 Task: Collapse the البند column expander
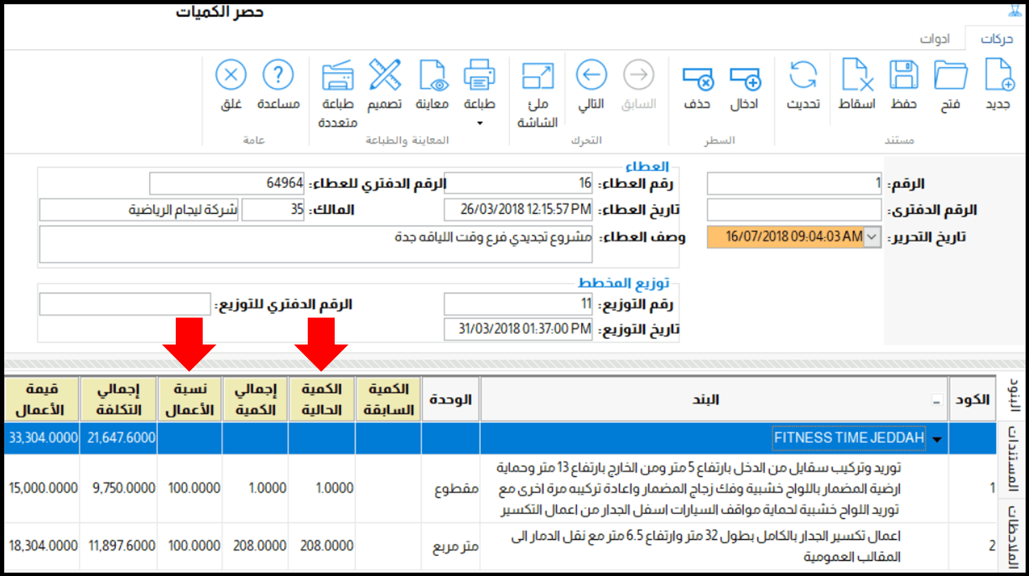coord(936,401)
